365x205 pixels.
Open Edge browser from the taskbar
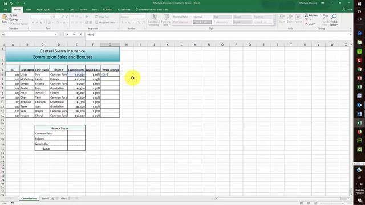coord(359,34)
